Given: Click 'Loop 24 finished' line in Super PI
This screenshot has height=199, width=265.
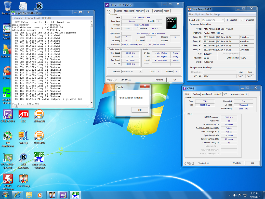Looking at the screenshot, I should pos(38,96).
